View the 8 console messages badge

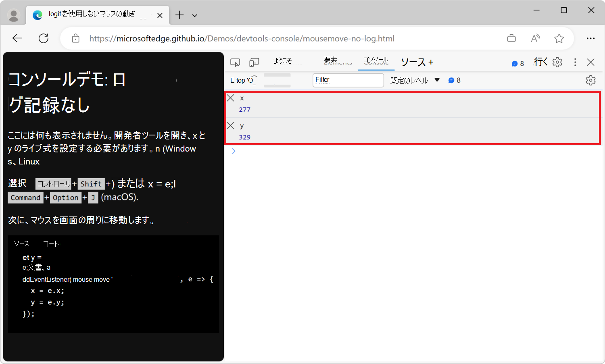[x=517, y=63]
